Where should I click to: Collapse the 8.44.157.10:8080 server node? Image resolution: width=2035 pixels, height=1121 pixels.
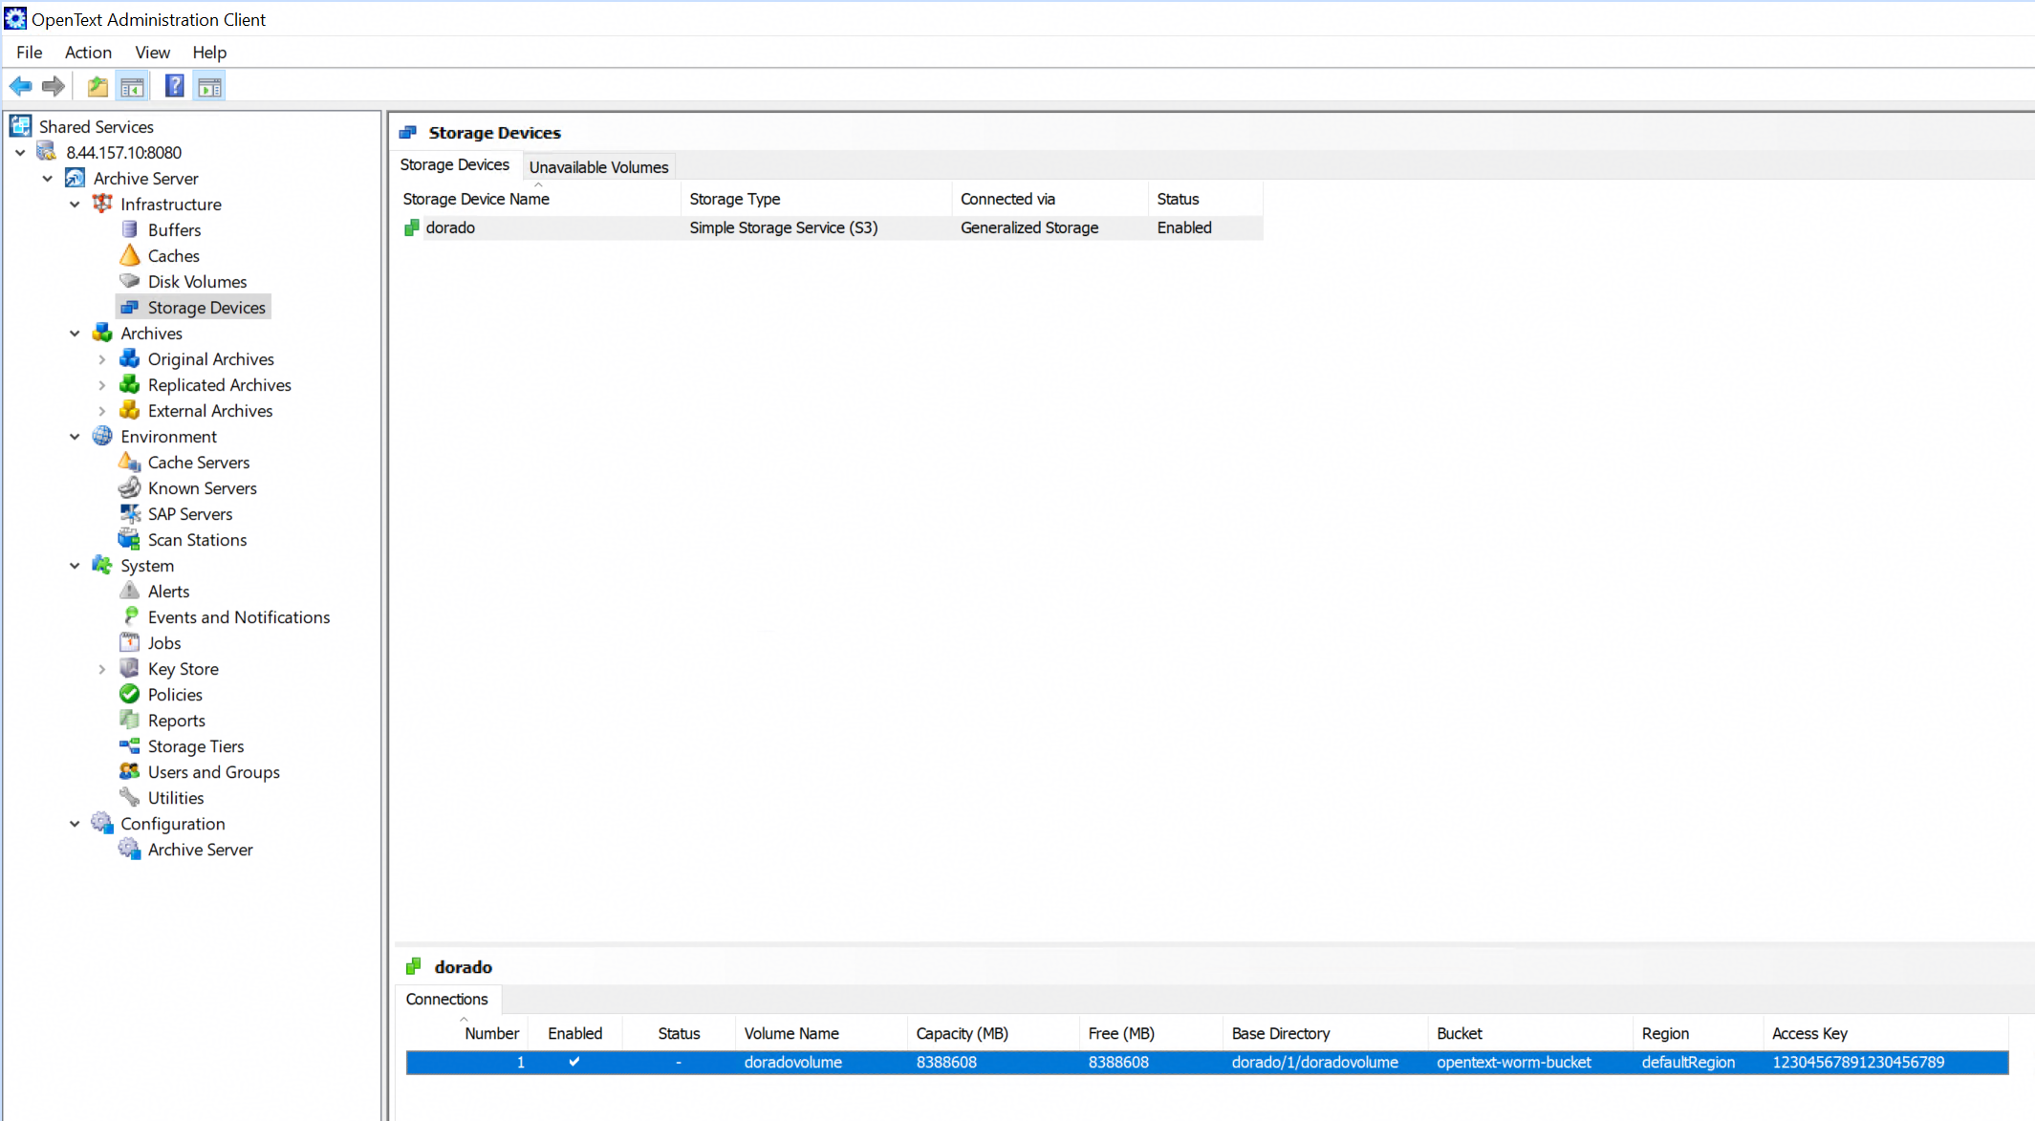click(x=20, y=152)
